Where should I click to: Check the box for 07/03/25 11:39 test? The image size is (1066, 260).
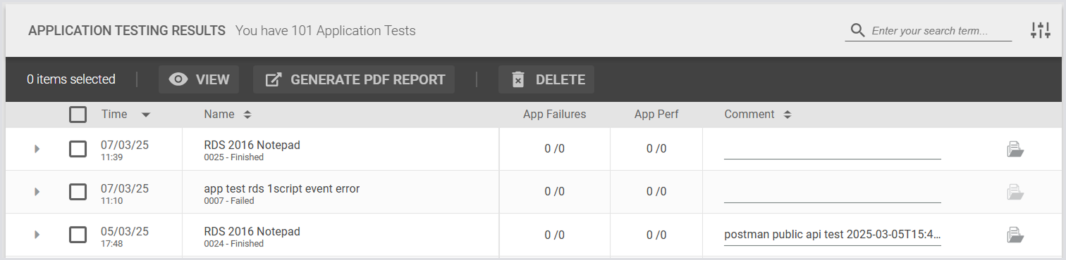pos(78,149)
